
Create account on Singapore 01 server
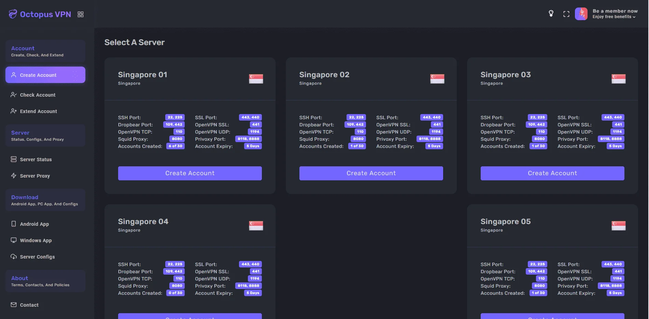(x=190, y=173)
